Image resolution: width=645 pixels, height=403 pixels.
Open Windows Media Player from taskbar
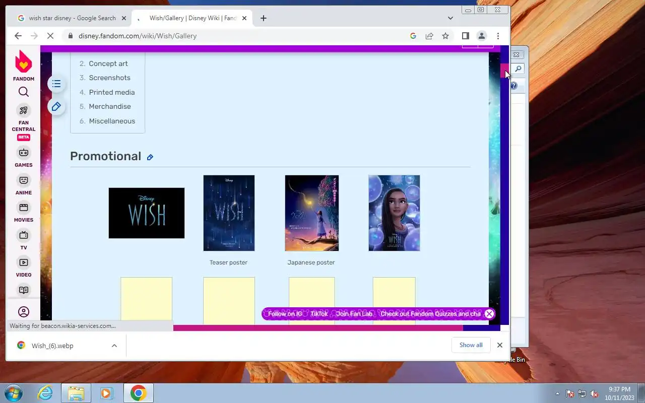click(x=106, y=393)
